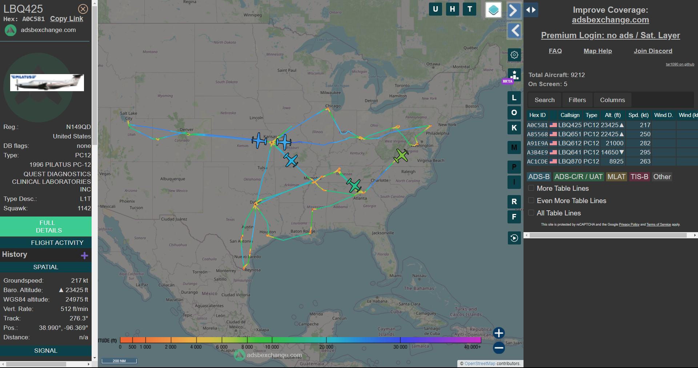
Task: Click the H map toggle button
Action: click(452, 9)
